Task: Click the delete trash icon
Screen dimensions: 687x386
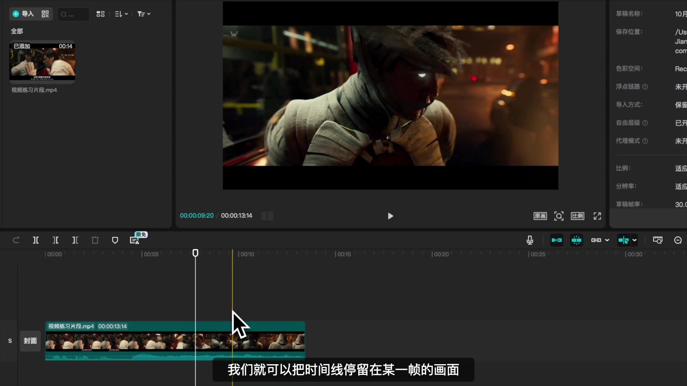Action: tap(95, 240)
